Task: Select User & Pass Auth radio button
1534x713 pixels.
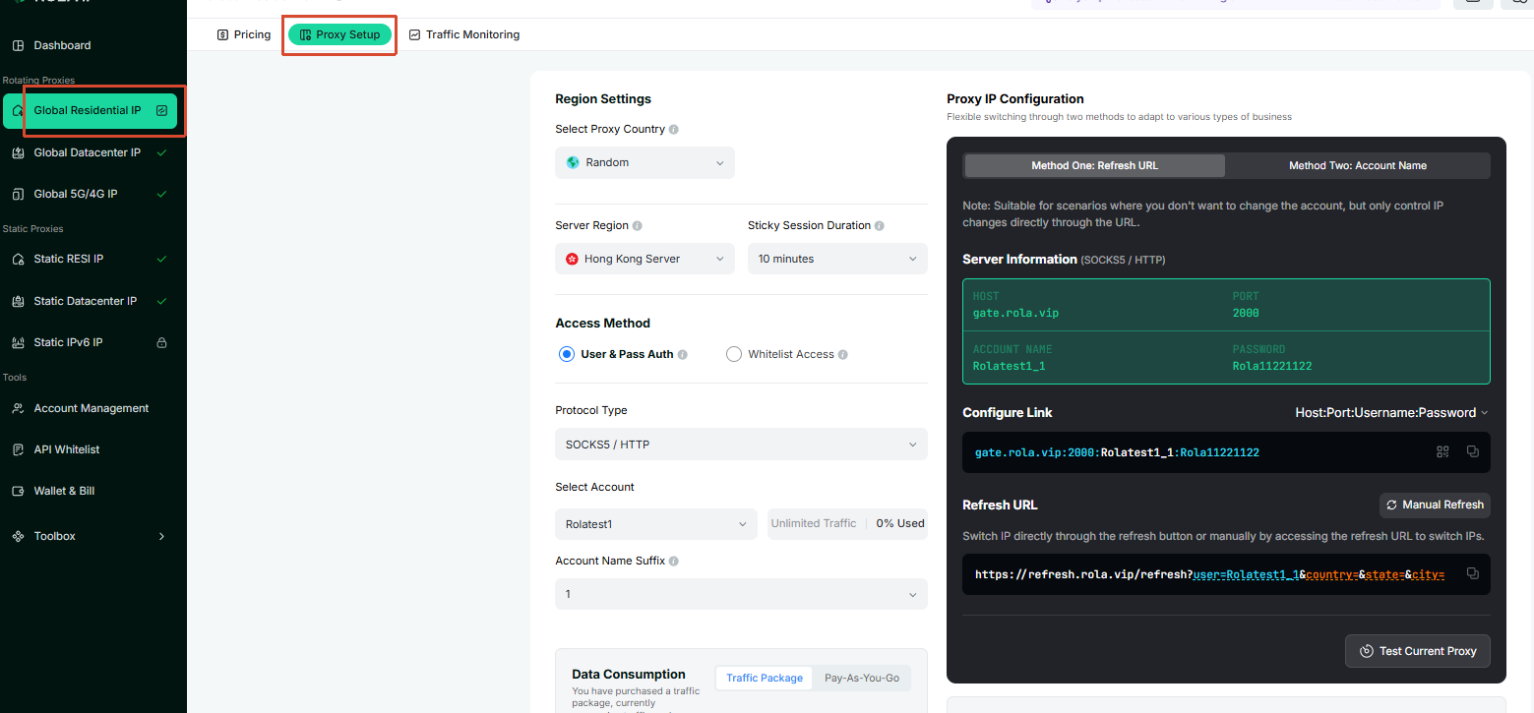Action: [x=567, y=354]
